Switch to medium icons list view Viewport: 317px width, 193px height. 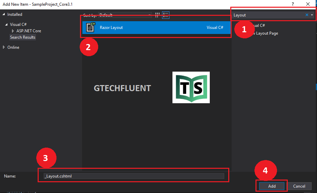coord(165,15)
